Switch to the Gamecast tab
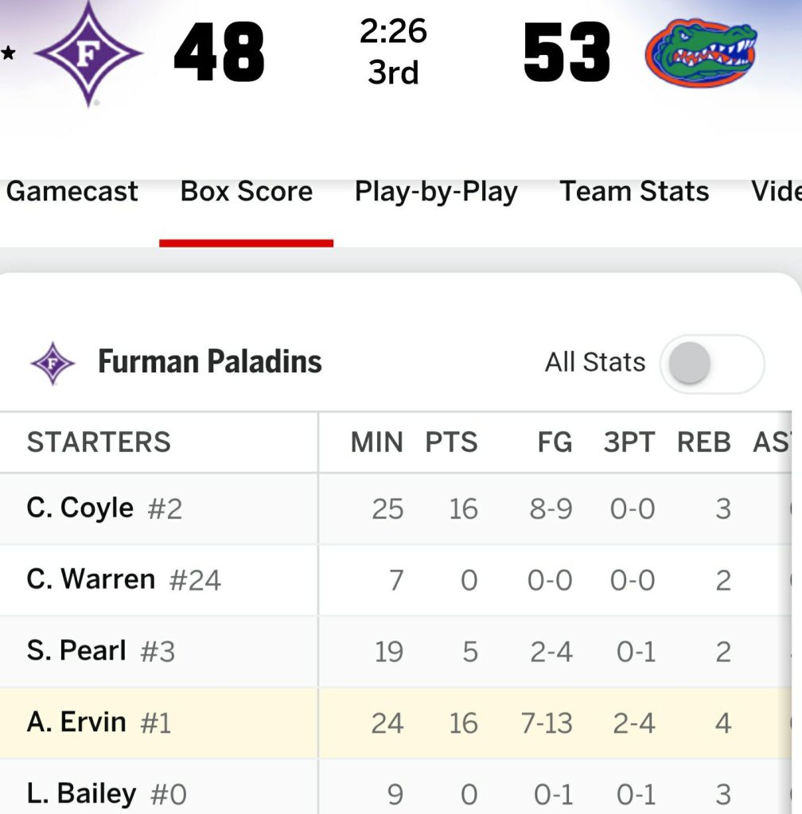802x814 pixels. click(72, 192)
